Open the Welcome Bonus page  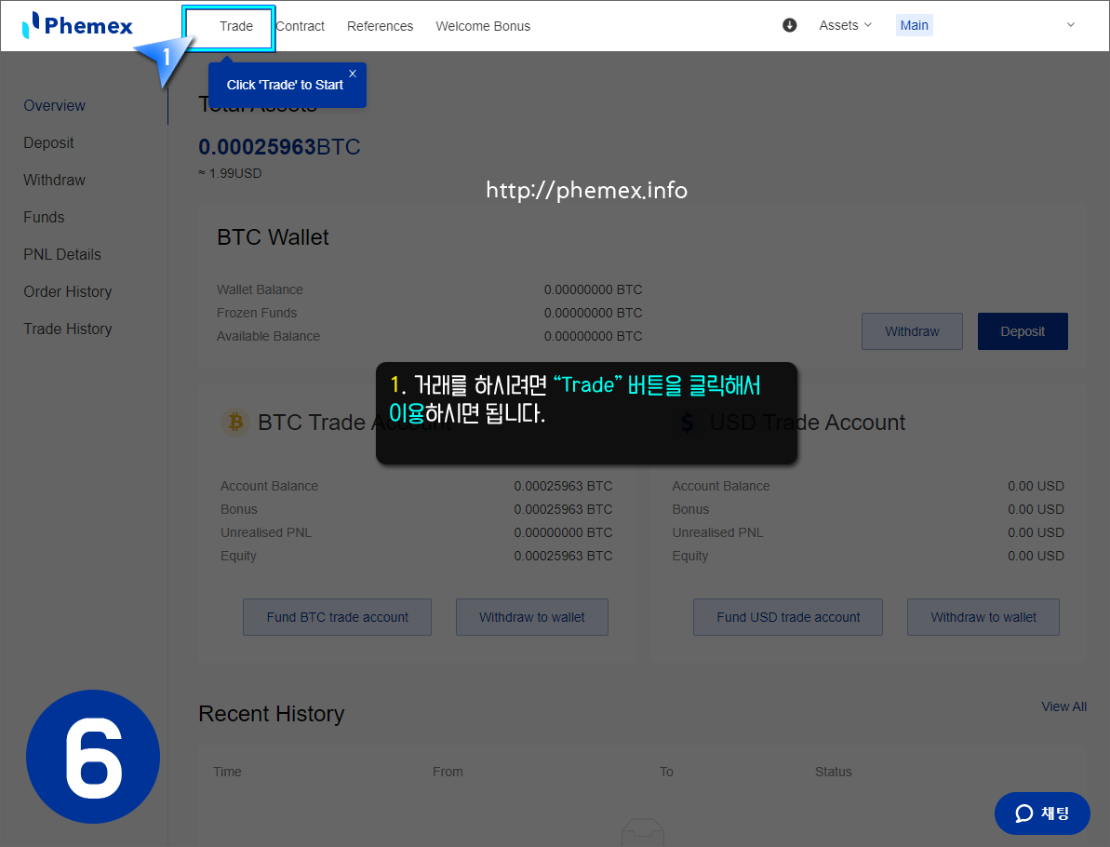483,26
